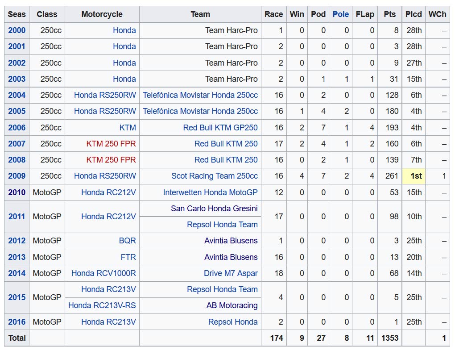
Task: Open Honda link in 2003 row
Action: pyautogui.click(x=124, y=79)
